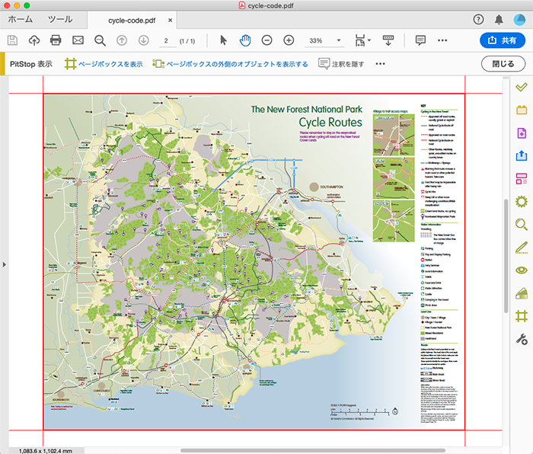The image size is (533, 454).
Task: Open the purple create PDF icon
Action: pyautogui.click(x=522, y=133)
